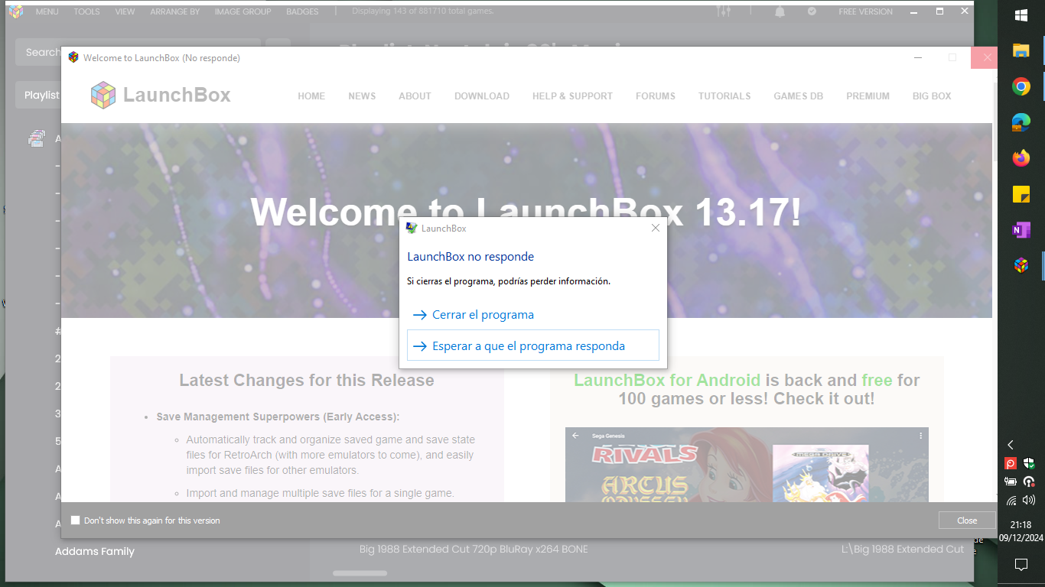Open Google Chrome from taskbar
The height and width of the screenshot is (587, 1045).
1021,86
